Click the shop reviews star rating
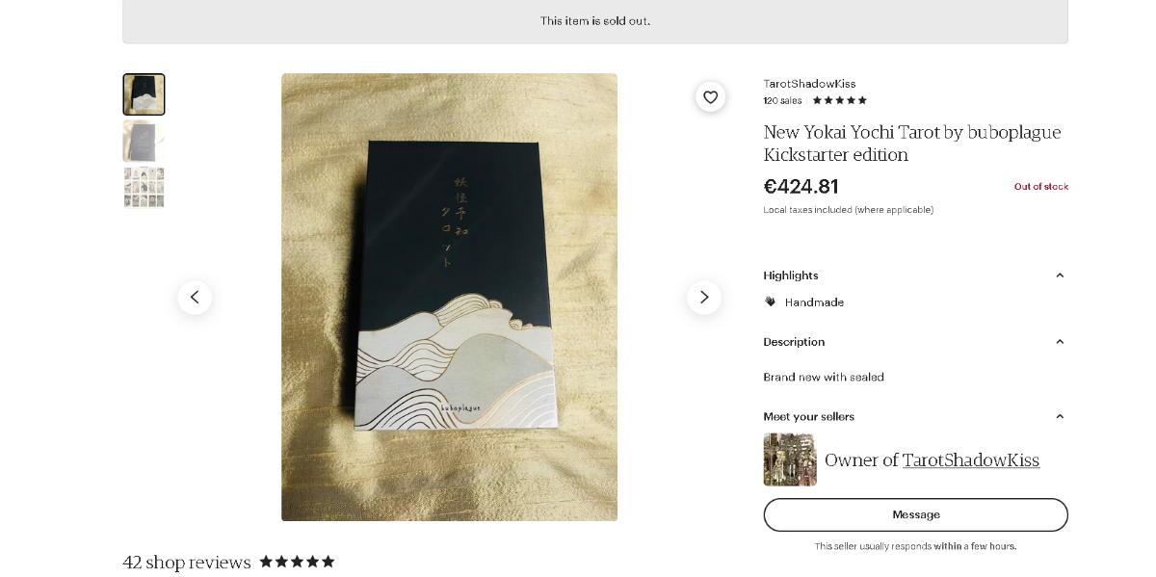The image size is (1156, 577). pos(297,562)
